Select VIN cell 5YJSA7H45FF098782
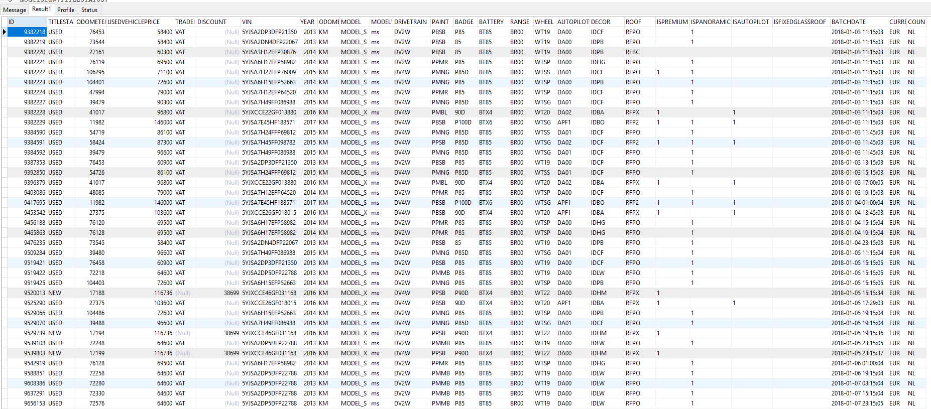The image size is (931, 409). tap(269, 143)
